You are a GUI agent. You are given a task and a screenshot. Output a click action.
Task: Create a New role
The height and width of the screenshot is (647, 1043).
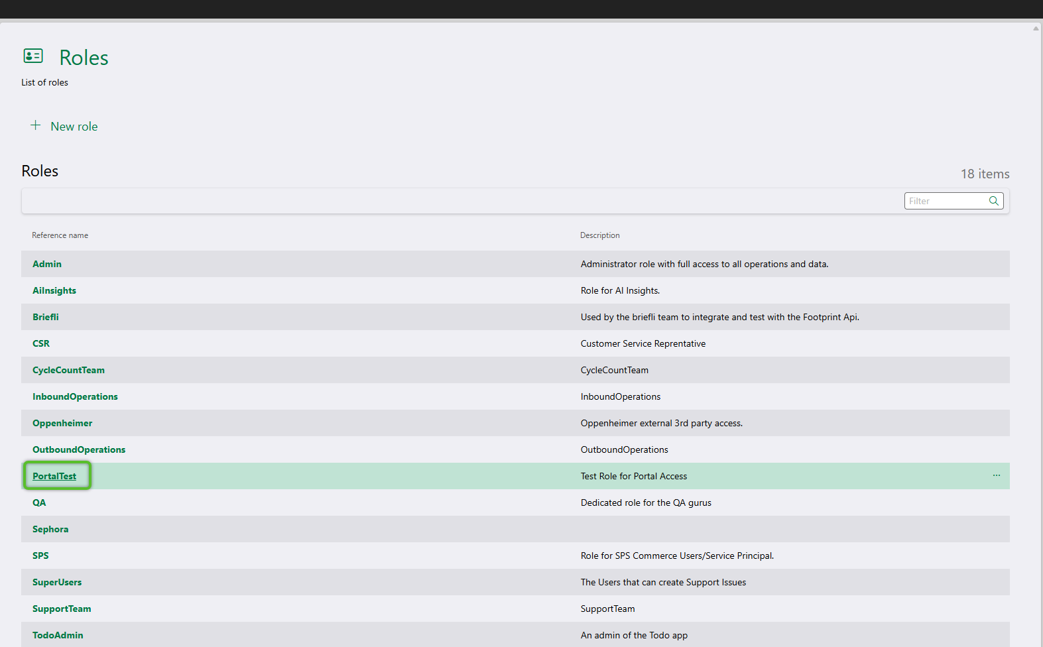click(x=74, y=127)
